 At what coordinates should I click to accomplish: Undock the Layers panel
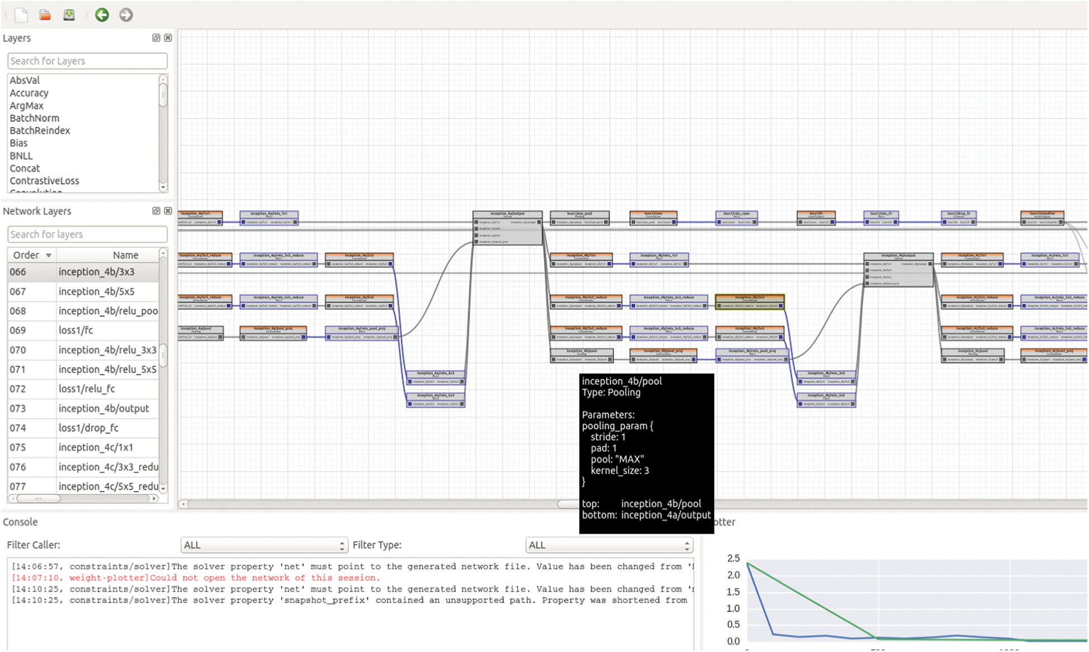tap(156, 38)
